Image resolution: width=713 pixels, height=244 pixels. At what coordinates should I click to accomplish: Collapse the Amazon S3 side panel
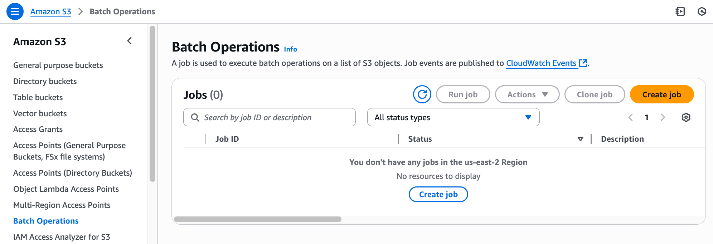click(130, 41)
